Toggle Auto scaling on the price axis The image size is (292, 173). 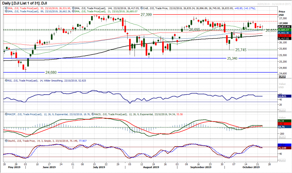pyautogui.click(x=282, y=77)
